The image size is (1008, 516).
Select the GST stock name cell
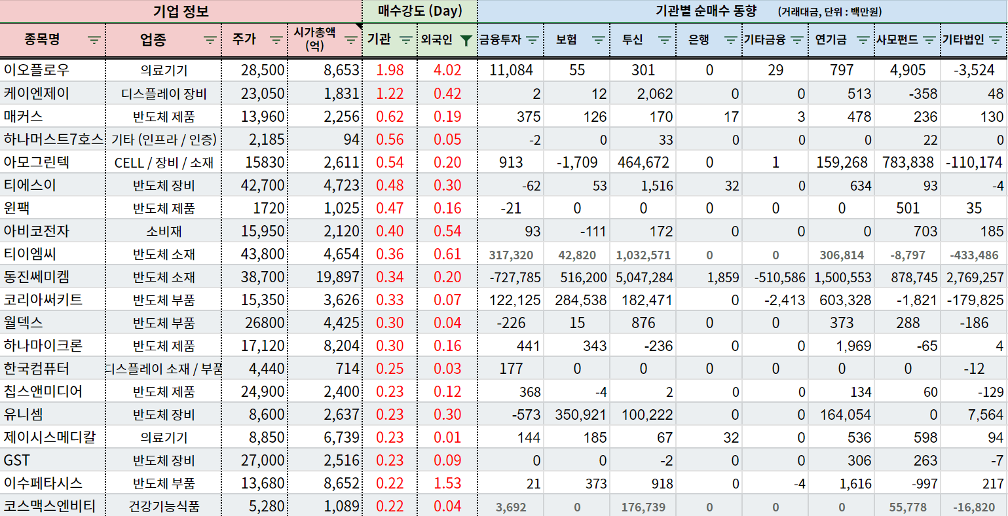pos(52,460)
